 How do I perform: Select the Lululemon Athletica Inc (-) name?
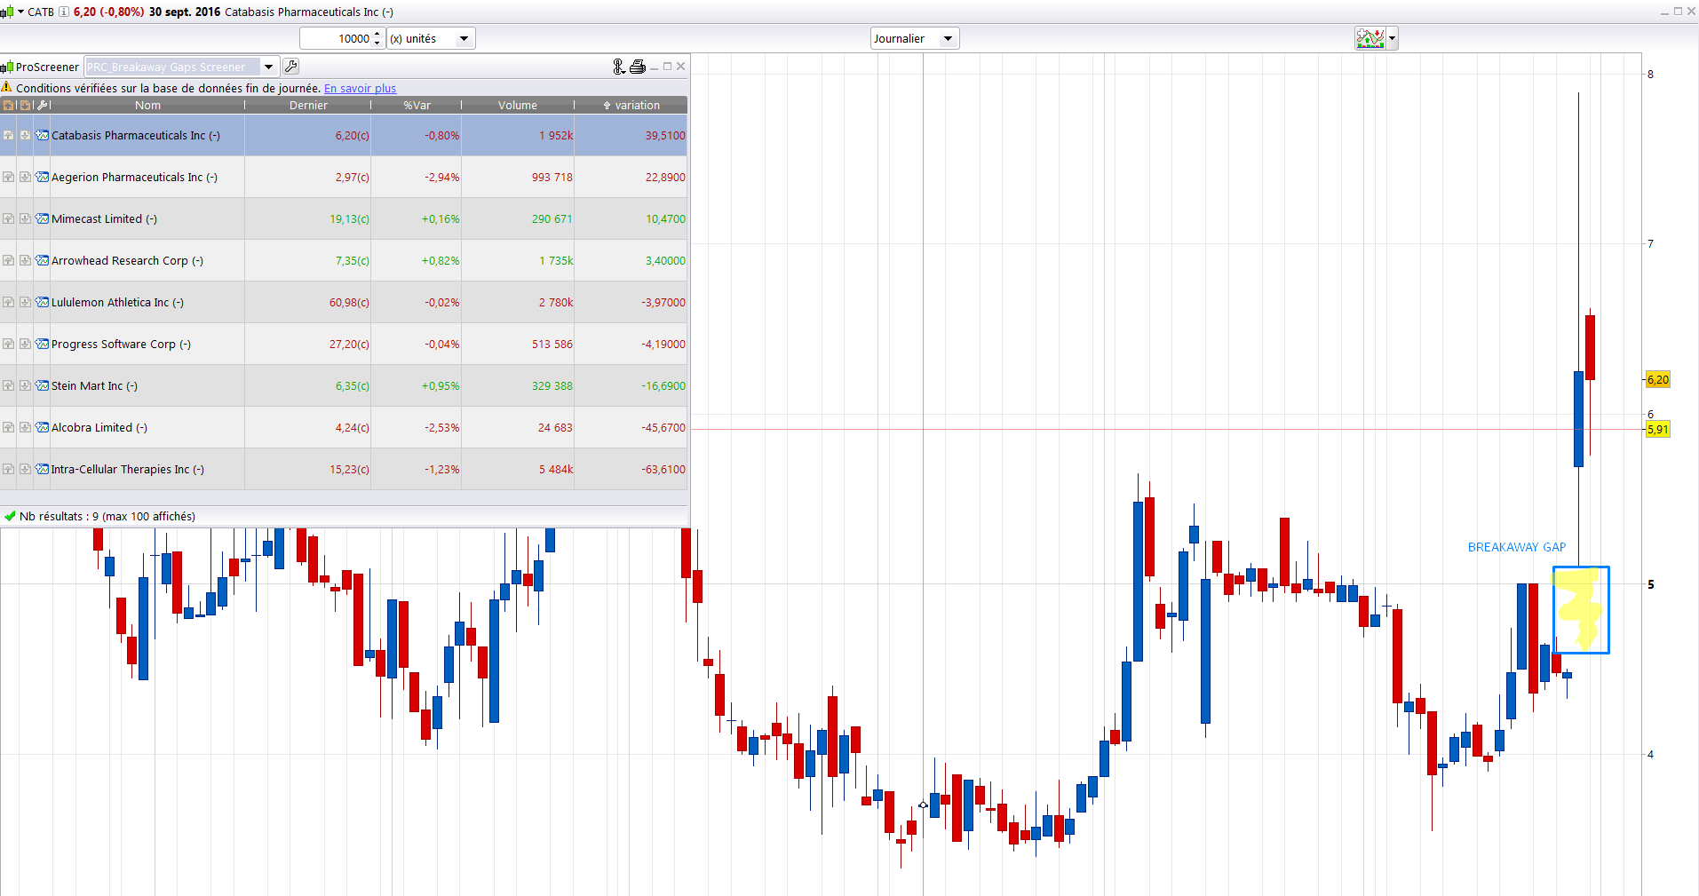[x=117, y=302]
